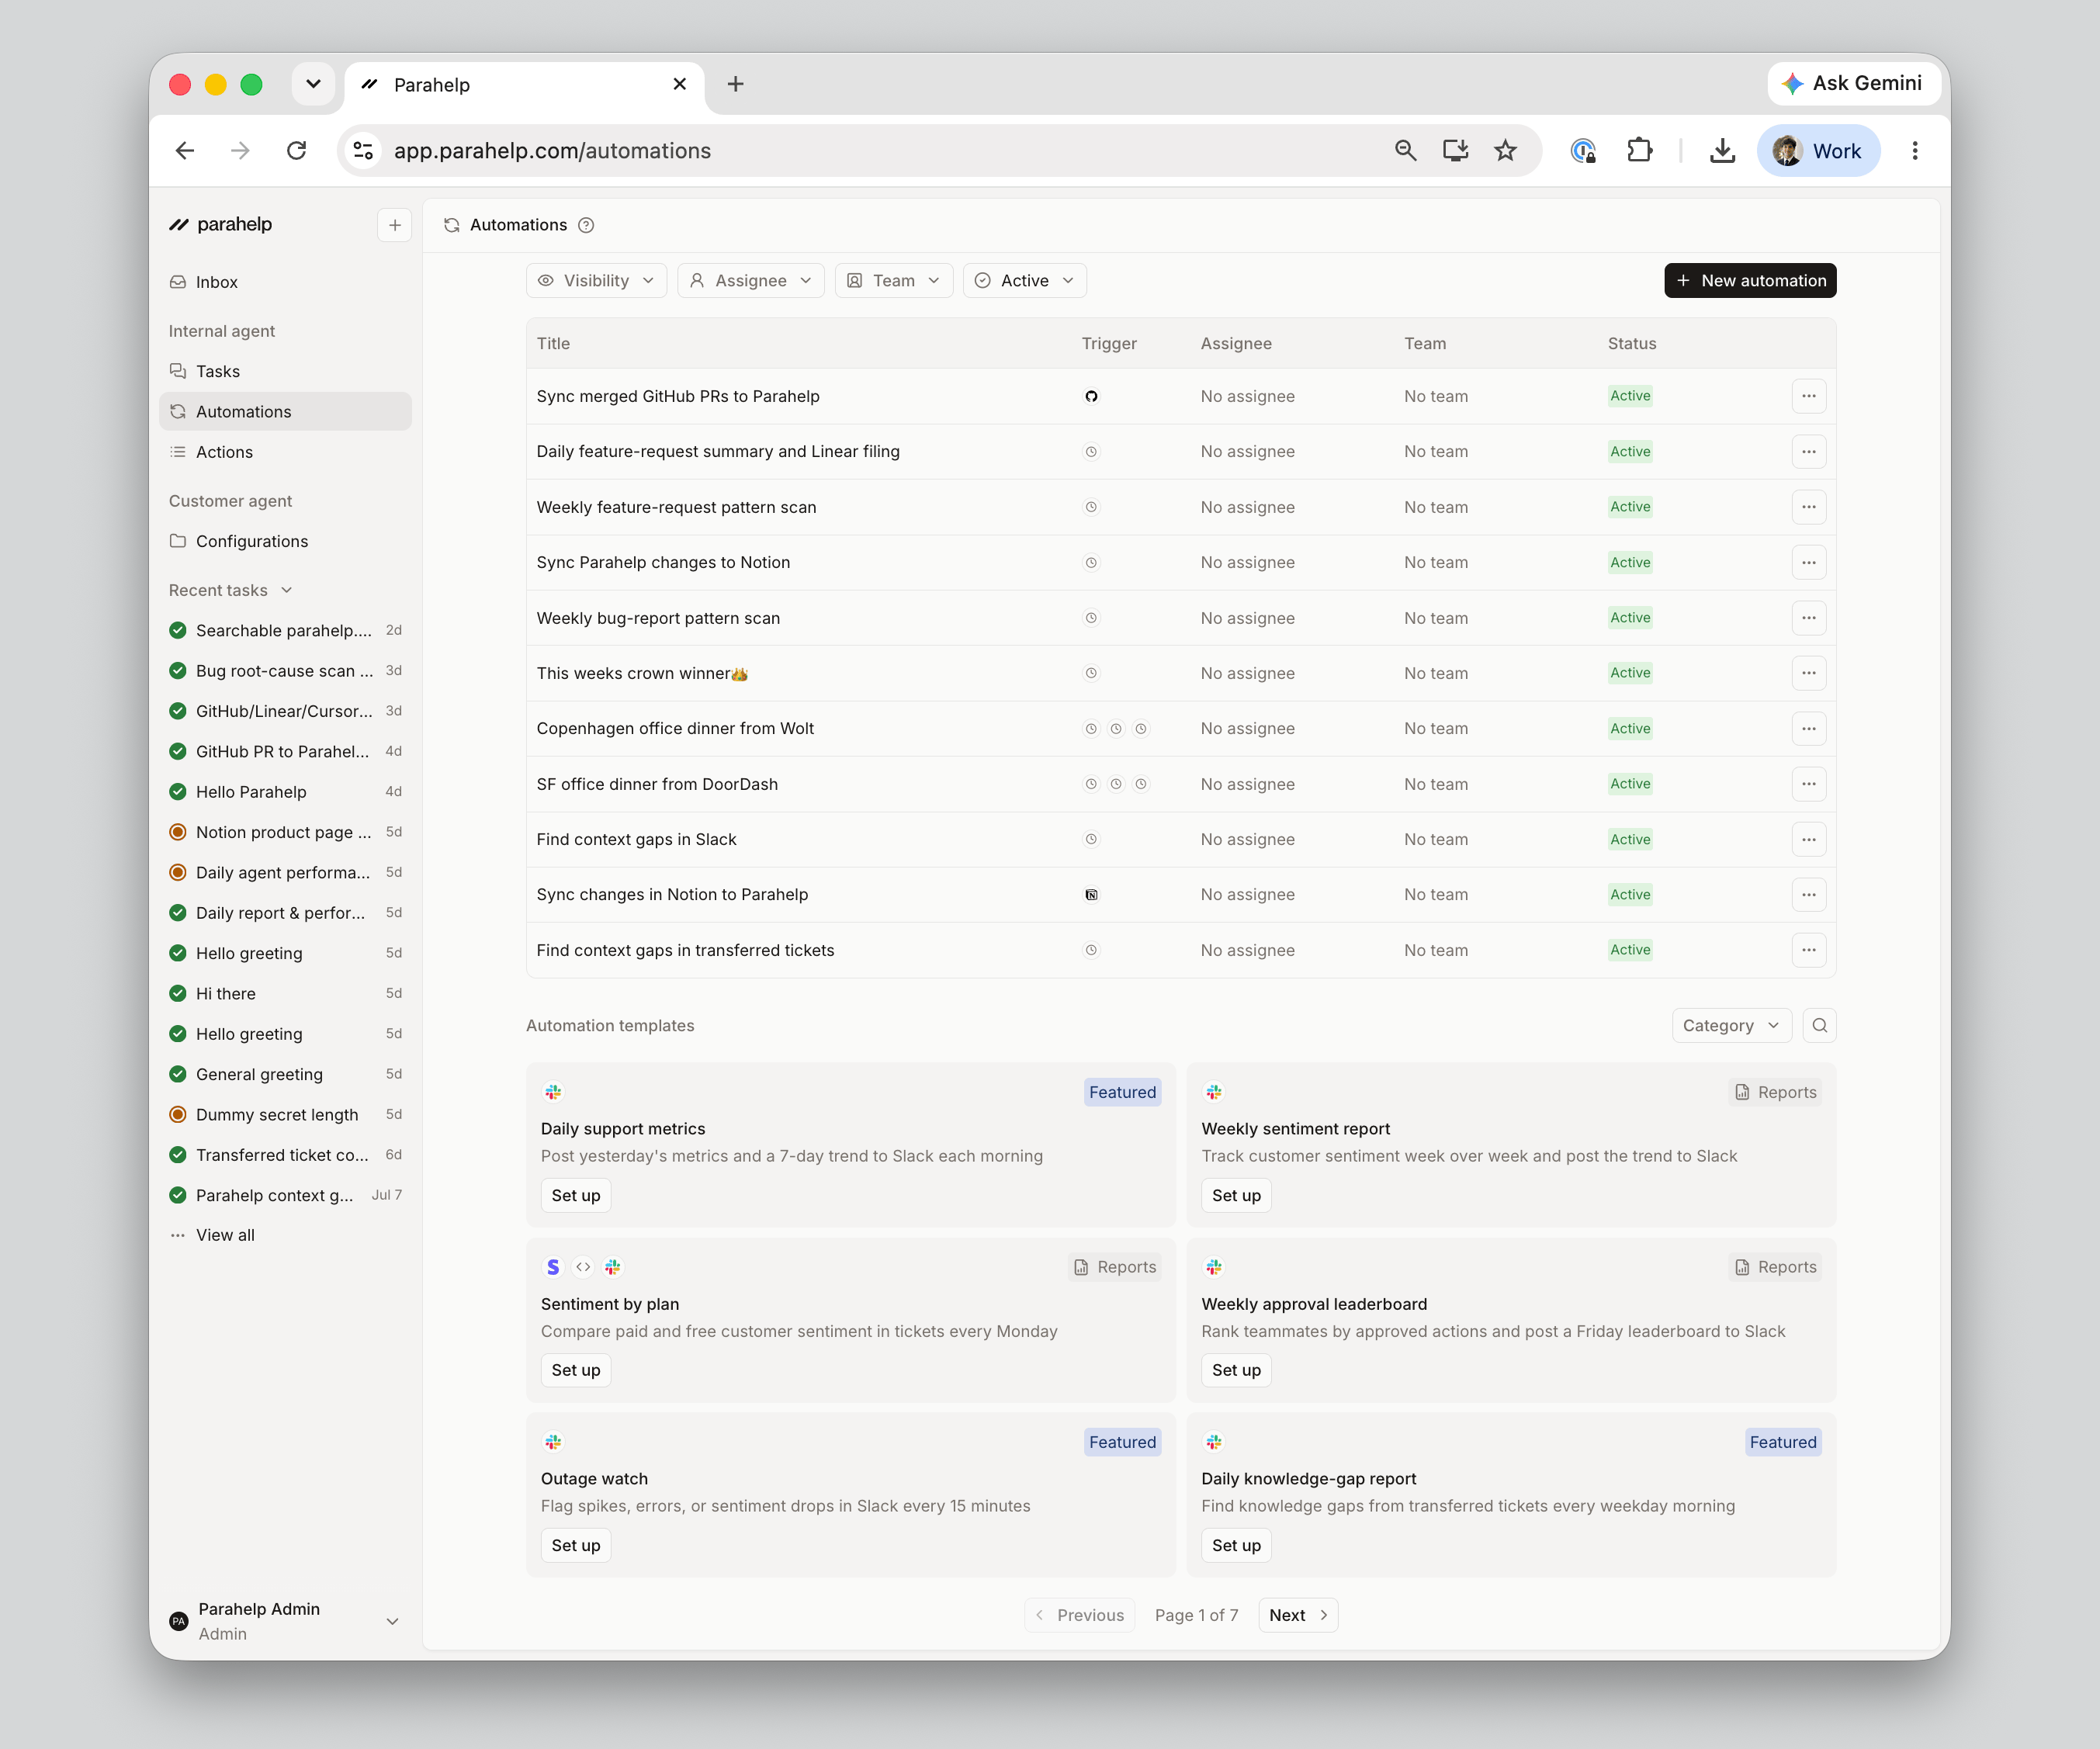Open the Chrome three-dot menu
Viewport: 2100px width, 1749px height.
tap(1914, 151)
